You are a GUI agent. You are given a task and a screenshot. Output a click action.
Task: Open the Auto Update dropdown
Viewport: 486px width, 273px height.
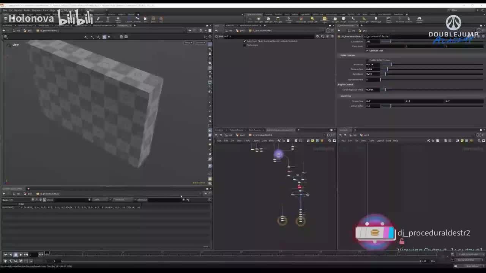(473, 266)
